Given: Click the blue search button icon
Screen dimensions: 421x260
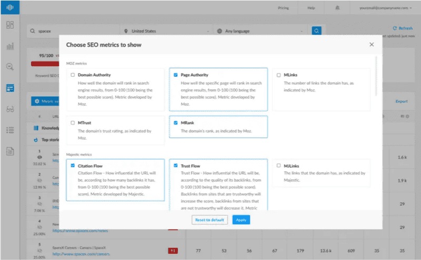Looking at the screenshot, I should pos(317,31).
